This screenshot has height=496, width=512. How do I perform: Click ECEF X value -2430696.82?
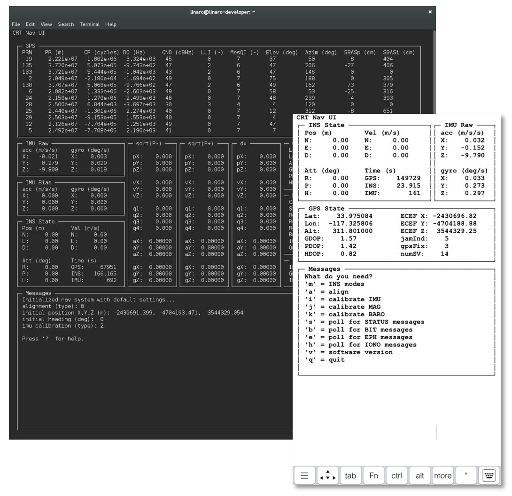[455, 216]
